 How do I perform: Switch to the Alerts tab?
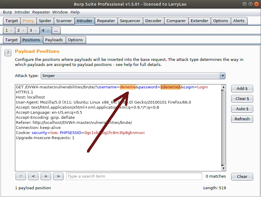tap(239, 21)
